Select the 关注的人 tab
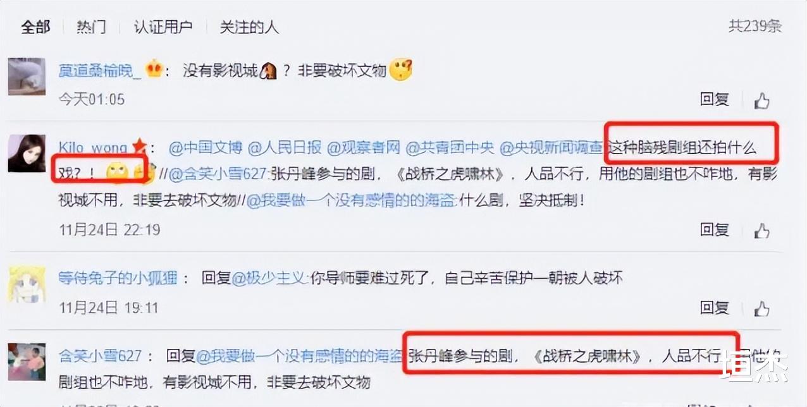This screenshot has width=807, height=407. click(x=249, y=27)
